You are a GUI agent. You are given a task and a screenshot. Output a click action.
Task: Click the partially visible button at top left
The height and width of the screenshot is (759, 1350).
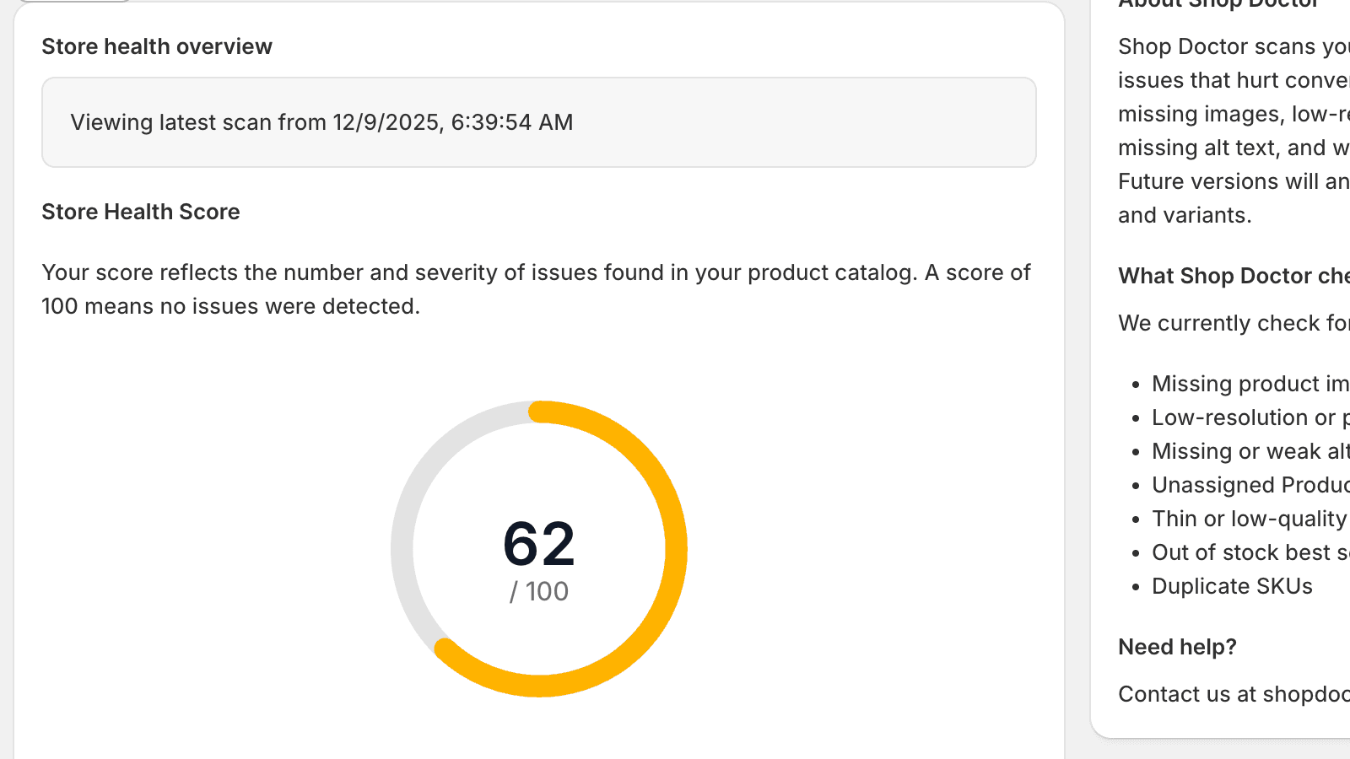[x=74, y=3]
